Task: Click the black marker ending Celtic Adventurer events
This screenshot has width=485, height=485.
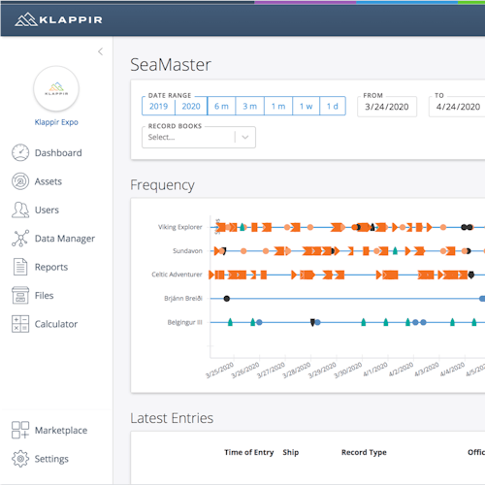Action: 471,275
